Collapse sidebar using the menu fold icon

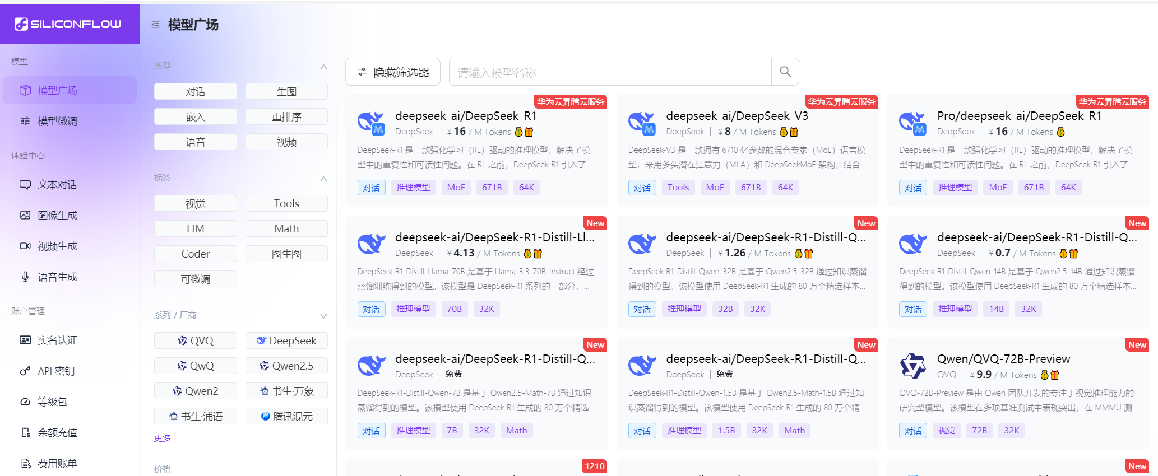coord(155,25)
